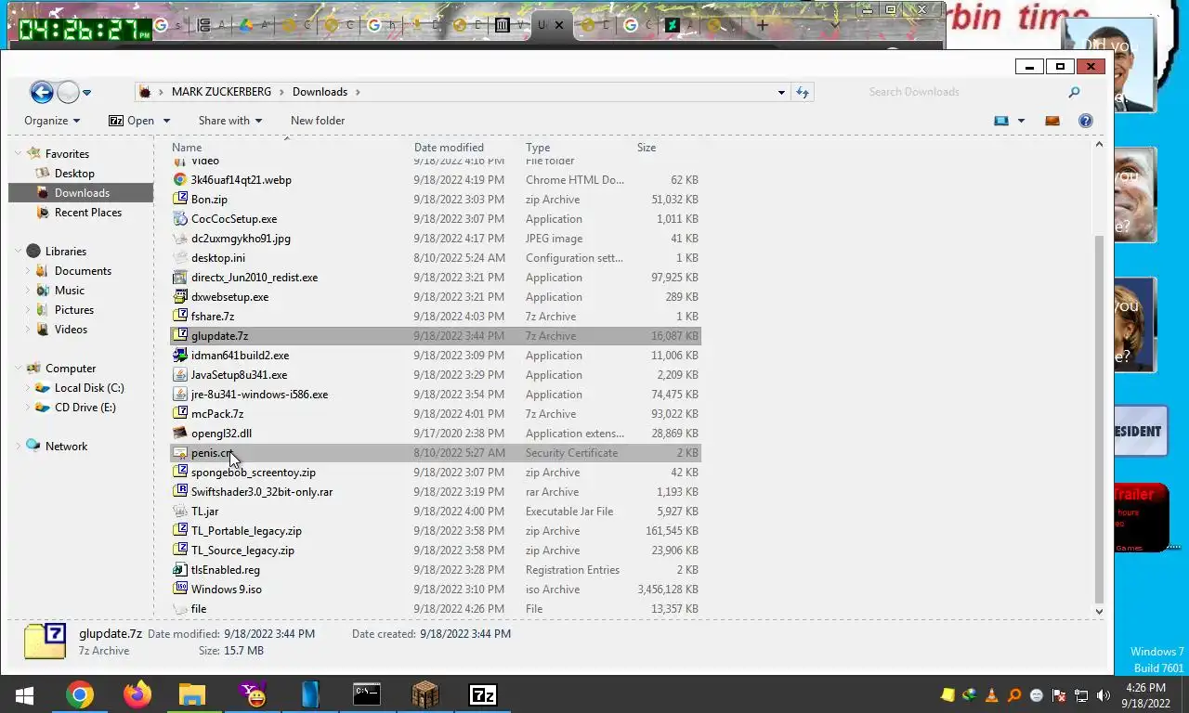Open the selected file with 7z Open

(131, 121)
